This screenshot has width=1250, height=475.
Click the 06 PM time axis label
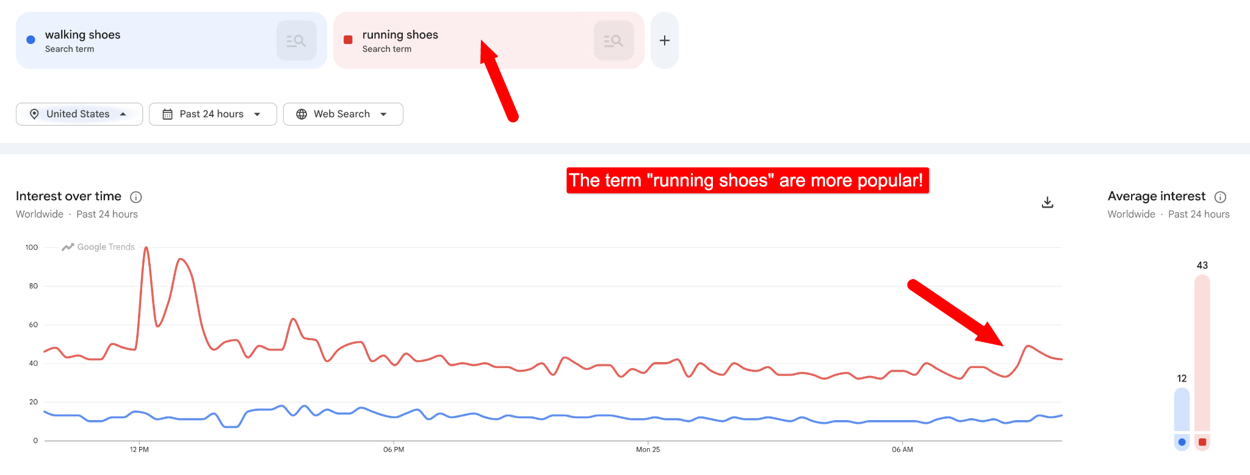click(x=394, y=449)
